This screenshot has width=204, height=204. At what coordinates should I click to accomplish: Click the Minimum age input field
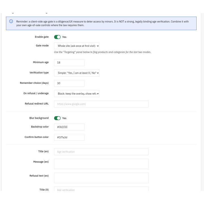(x=69, y=63)
